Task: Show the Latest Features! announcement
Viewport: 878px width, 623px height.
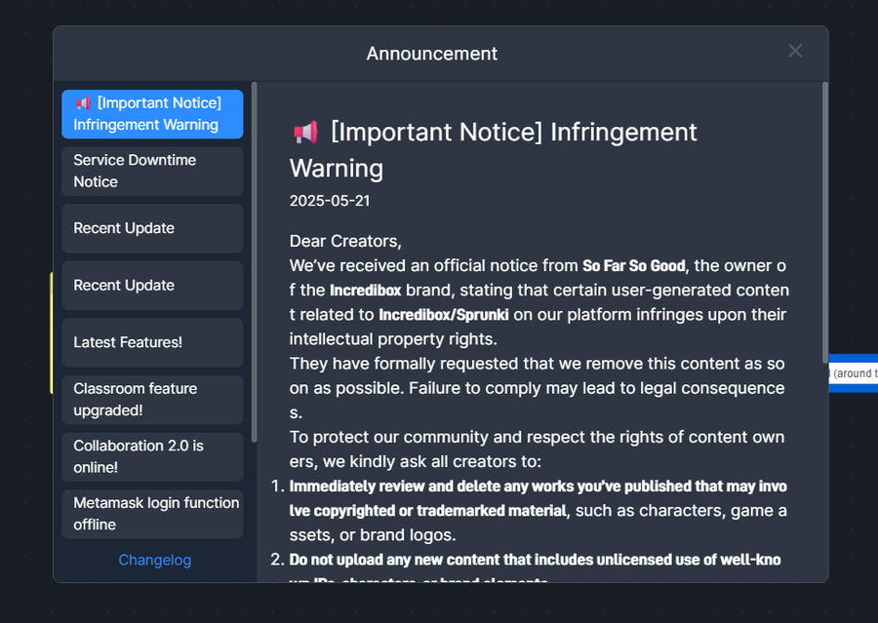Action: click(152, 342)
